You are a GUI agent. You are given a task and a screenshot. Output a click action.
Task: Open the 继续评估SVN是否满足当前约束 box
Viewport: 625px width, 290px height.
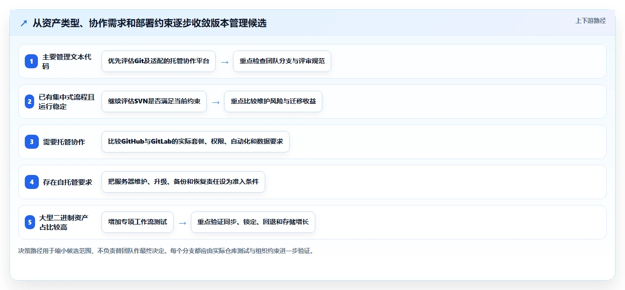[154, 101]
